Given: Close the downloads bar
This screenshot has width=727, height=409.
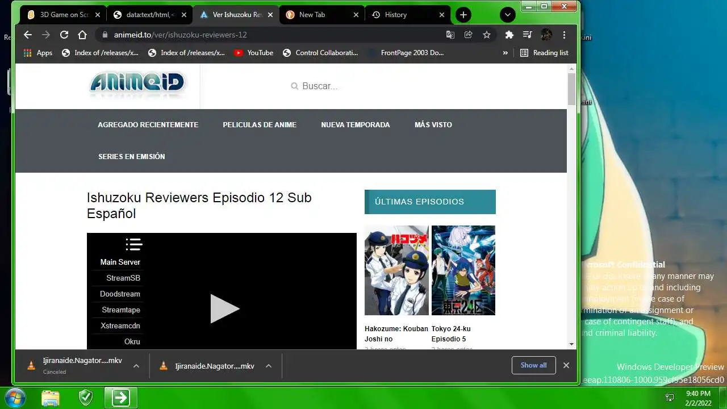Looking at the screenshot, I should pyautogui.click(x=566, y=365).
